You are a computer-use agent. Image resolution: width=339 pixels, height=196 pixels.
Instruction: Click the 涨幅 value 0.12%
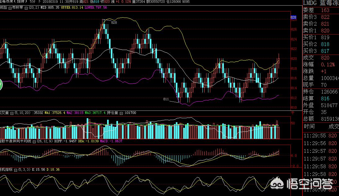point(328,65)
